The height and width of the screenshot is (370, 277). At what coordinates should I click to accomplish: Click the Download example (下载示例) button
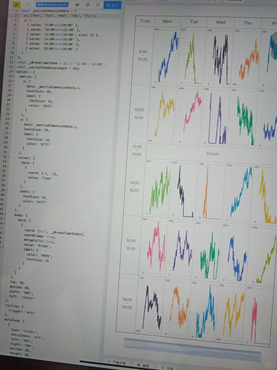click(117, 363)
